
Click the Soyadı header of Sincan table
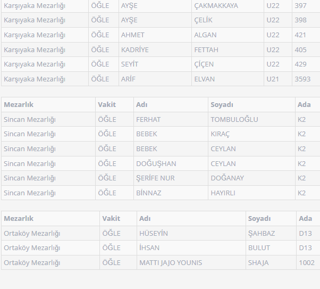point(222,104)
